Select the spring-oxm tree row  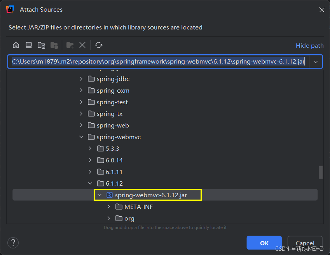[165, 90]
